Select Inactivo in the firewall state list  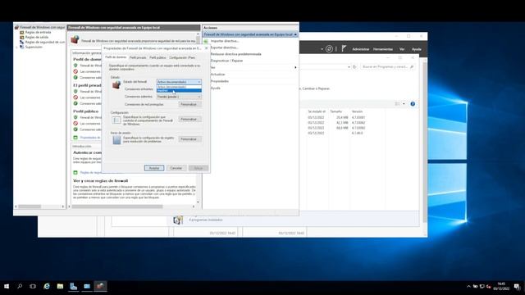point(179,91)
